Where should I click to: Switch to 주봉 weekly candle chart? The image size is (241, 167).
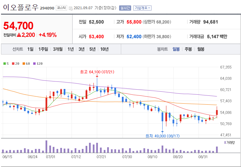click(x=188, y=49)
